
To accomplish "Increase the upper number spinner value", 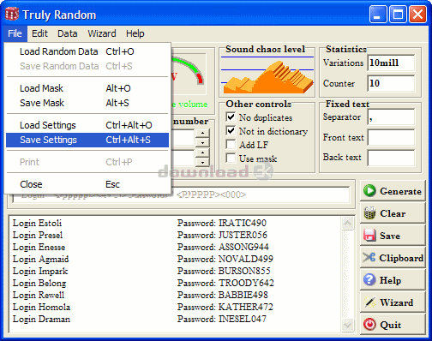I will [202, 133].
